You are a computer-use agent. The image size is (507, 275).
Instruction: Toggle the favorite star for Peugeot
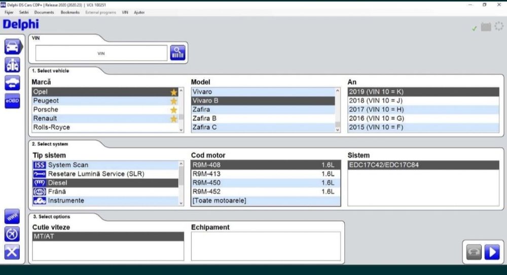173,101
